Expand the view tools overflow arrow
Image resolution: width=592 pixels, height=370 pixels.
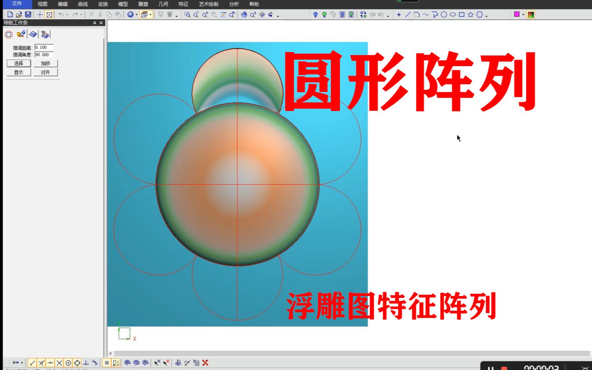(278, 16)
